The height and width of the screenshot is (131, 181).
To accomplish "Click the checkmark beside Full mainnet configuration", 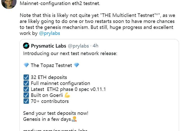I will pyautogui.click(x=26, y=83).
